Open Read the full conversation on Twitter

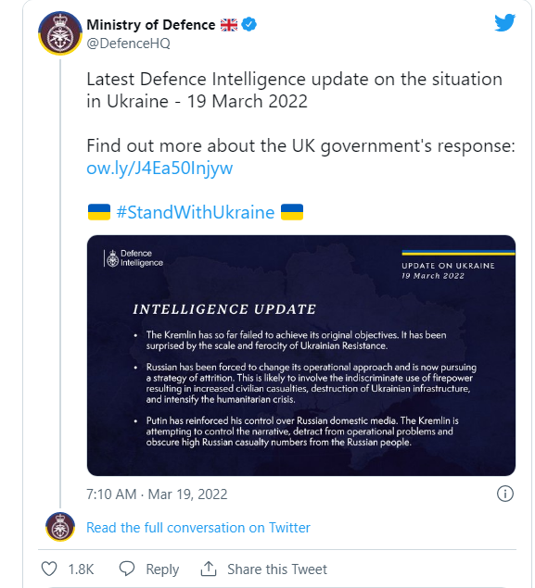click(x=198, y=528)
